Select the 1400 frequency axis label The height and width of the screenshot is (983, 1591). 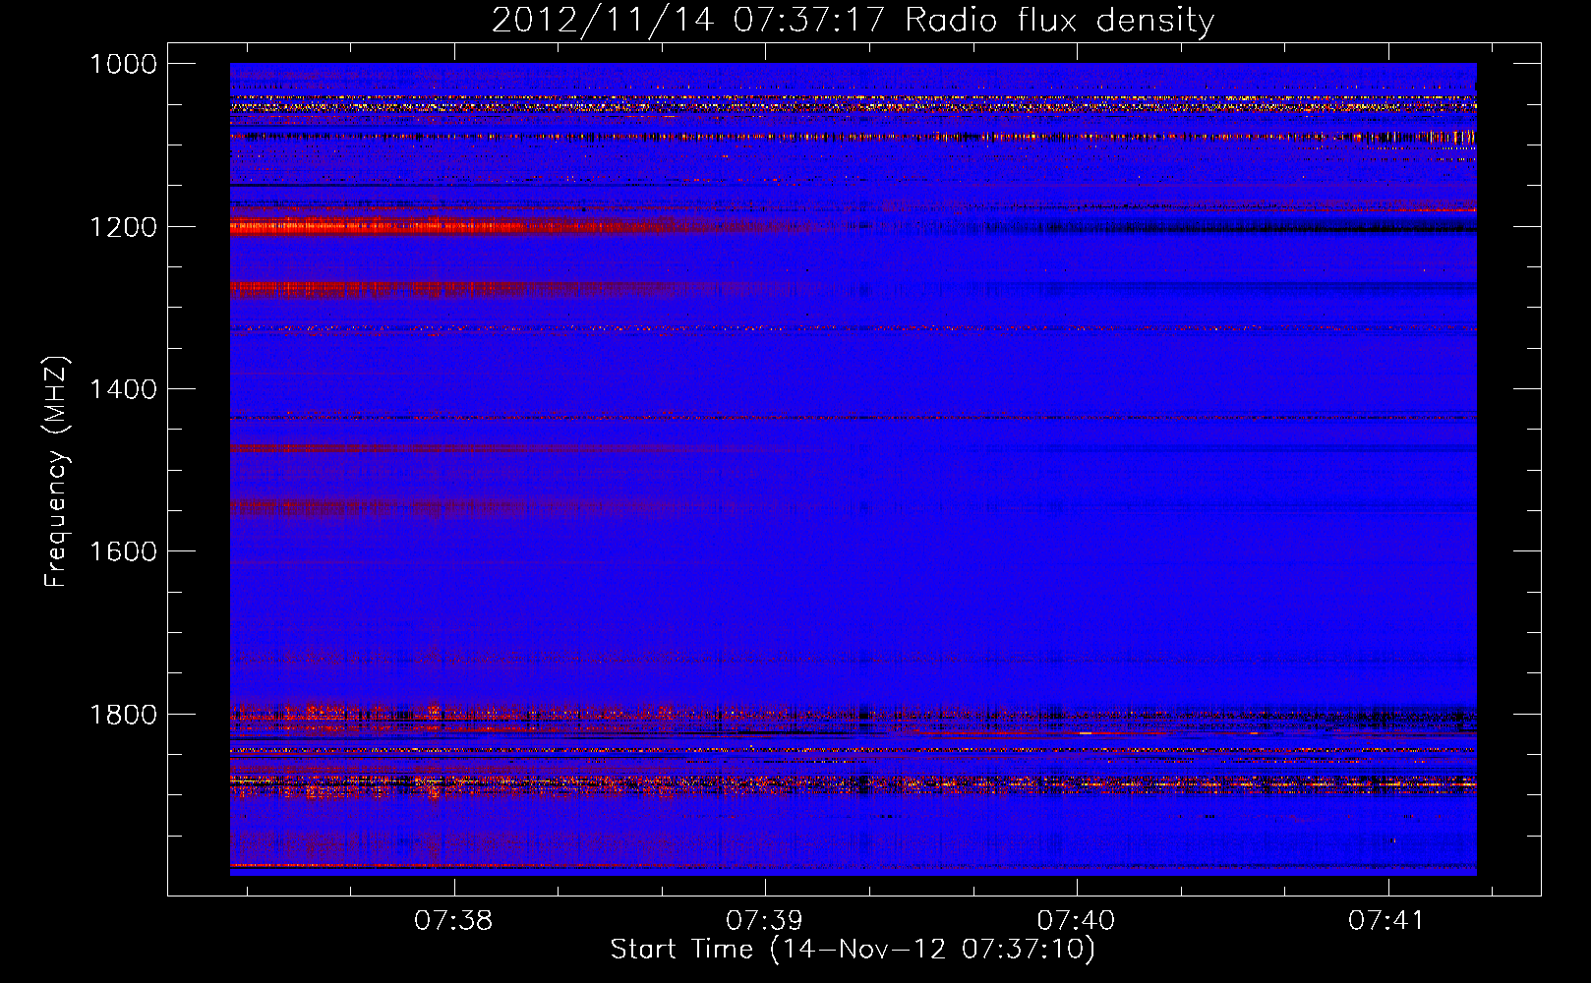[x=123, y=389]
